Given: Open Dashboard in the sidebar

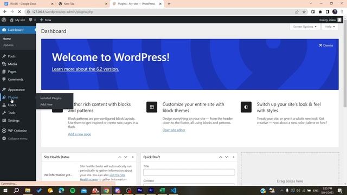Looking at the screenshot, I should point(18,30).
